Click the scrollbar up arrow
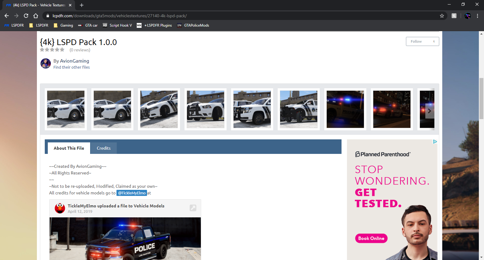 coord(481,34)
